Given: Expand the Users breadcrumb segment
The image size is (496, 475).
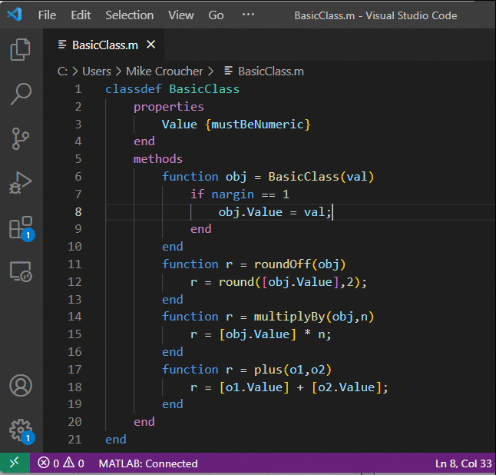Looking at the screenshot, I should point(97,71).
